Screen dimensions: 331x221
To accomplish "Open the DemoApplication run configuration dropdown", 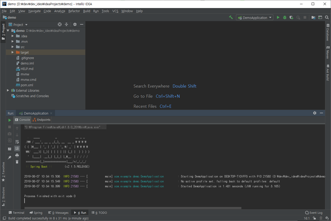I will point(255,18).
